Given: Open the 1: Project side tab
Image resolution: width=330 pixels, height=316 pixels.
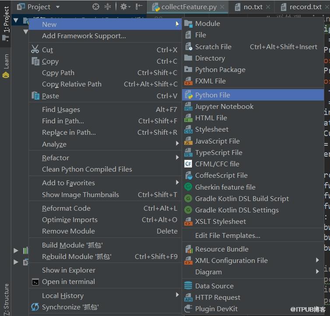Looking at the screenshot, I should click(x=6, y=23).
